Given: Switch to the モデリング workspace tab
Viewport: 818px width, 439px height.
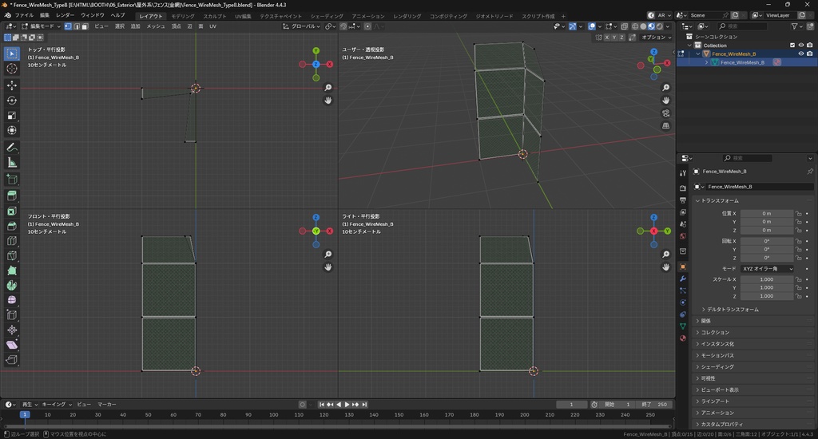Looking at the screenshot, I should (x=183, y=16).
